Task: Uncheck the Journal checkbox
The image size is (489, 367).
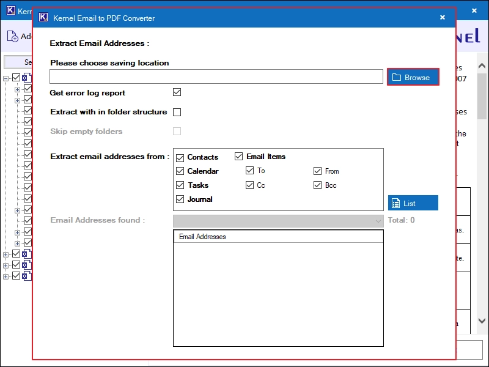Action: click(180, 199)
